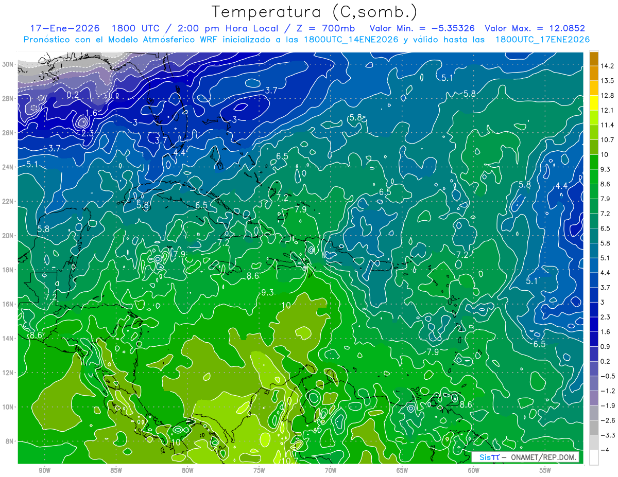This screenshot has height=477, width=618.
Task: Click the 9.3 contour label on the map
Action: point(268,292)
